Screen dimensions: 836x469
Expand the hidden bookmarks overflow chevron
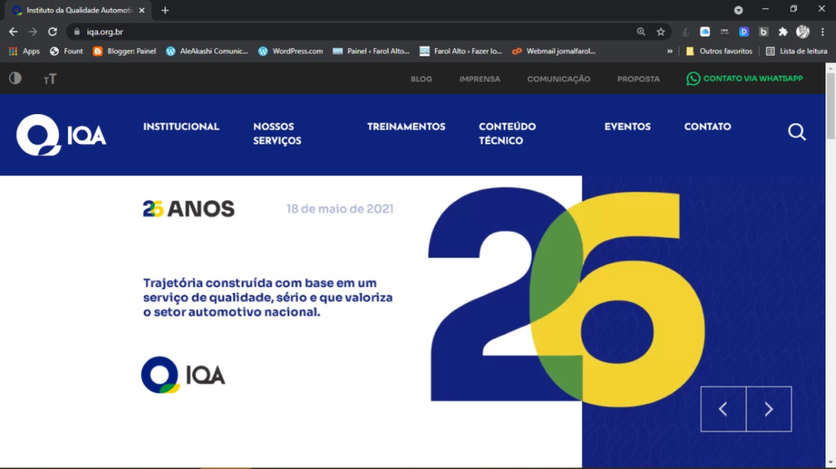click(670, 51)
